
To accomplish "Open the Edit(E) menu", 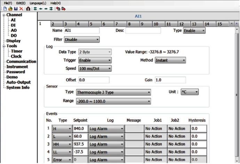I will (21, 3).
